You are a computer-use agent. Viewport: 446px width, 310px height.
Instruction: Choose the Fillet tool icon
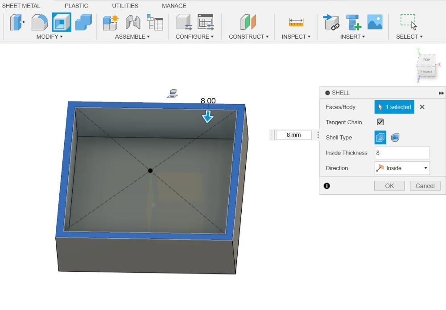39,22
